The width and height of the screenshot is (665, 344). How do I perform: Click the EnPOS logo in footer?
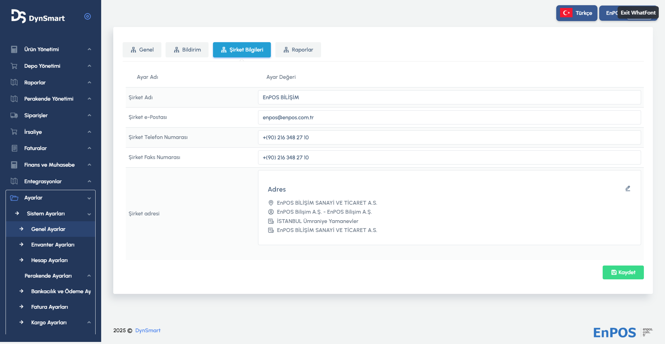(614, 332)
